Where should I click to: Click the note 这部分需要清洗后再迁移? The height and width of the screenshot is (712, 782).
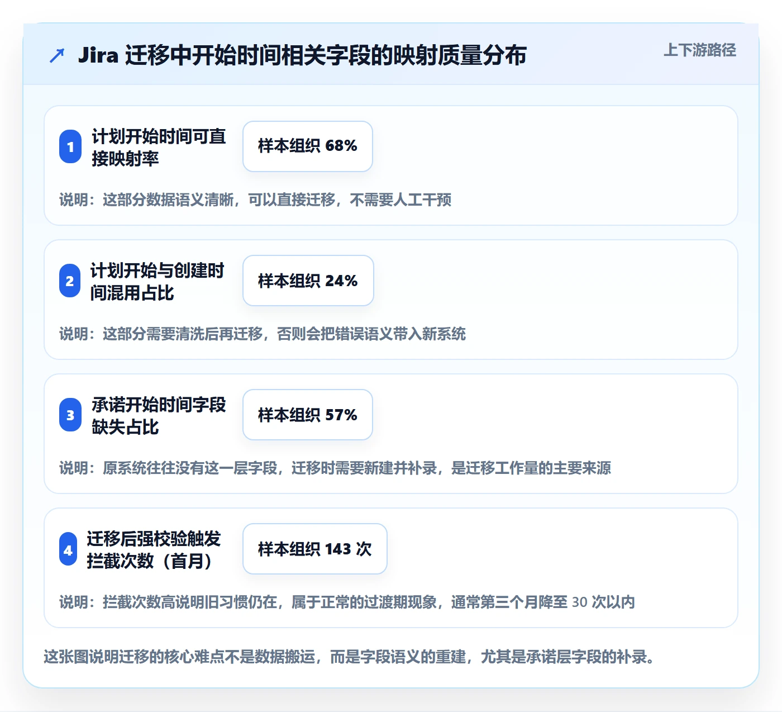pos(263,334)
